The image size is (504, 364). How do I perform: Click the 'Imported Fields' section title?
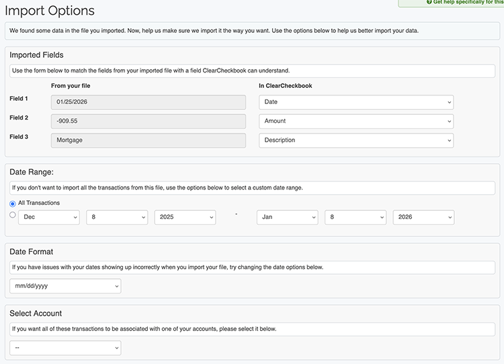(x=37, y=55)
